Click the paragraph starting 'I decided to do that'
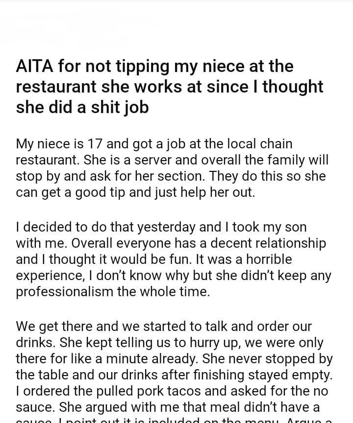 [x=172, y=259]
